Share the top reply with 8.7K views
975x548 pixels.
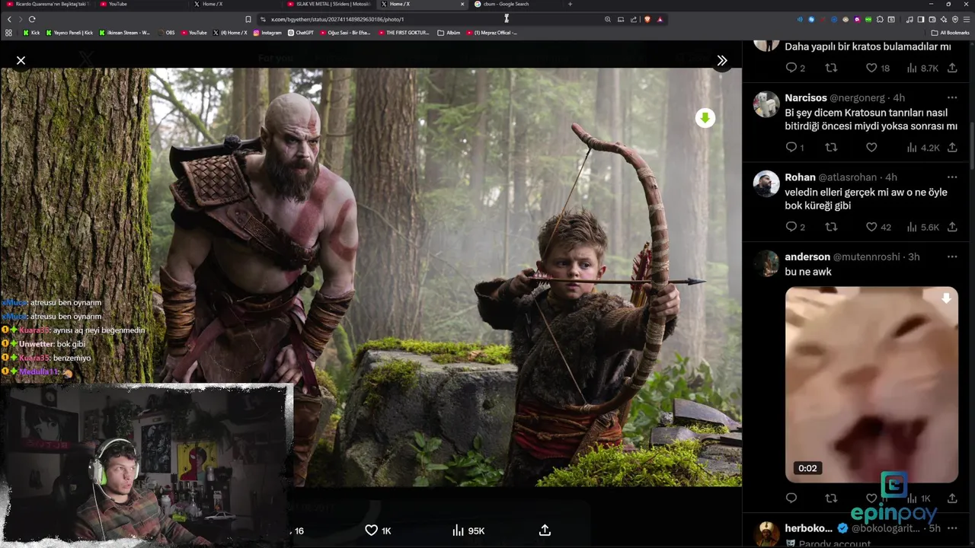click(952, 68)
